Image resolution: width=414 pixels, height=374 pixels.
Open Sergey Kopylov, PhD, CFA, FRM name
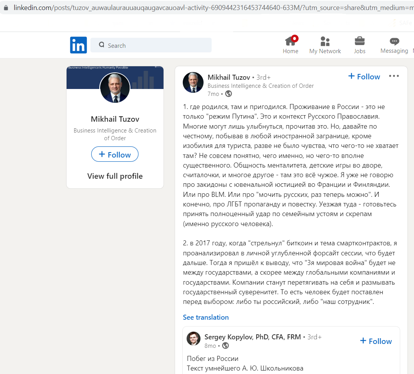click(x=253, y=337)
